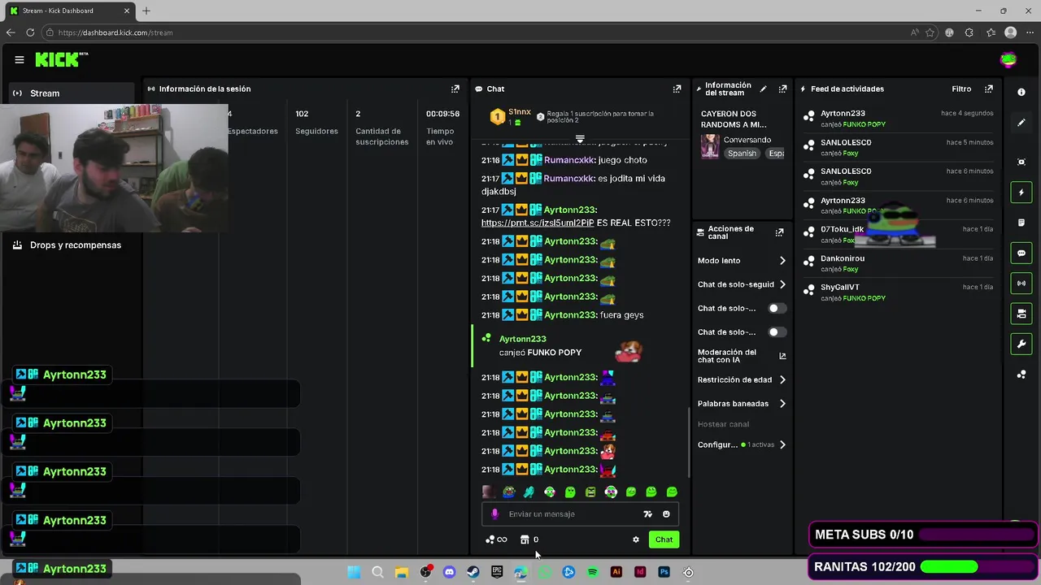Open Ayrtonn233 FUNKO POPY entry from 4 segundos

coord(899,119)
